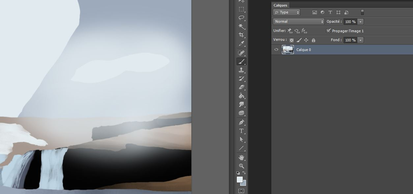Select the Horizontal Type tool
Image resolution: width=413 pixels, height=194 pixels.
pyautogui.click(x=241, y=131)
